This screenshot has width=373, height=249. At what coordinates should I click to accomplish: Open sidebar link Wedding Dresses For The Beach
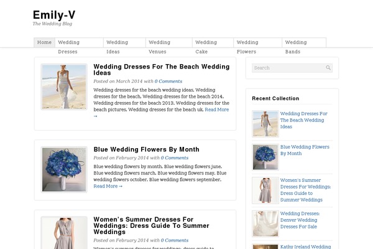coord(304,120)
